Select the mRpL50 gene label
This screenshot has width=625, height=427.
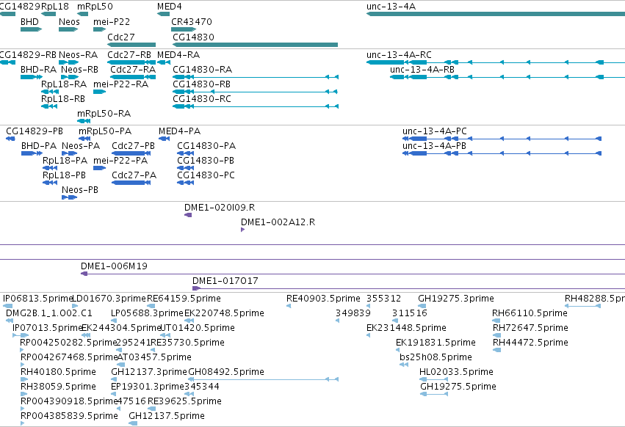click(x=95, y=7)
